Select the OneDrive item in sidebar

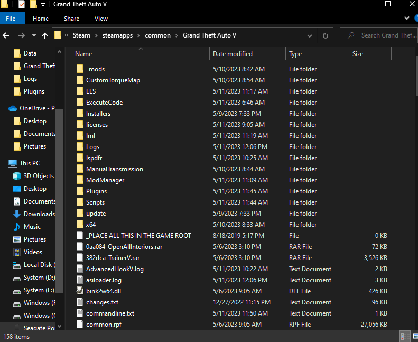36,108
